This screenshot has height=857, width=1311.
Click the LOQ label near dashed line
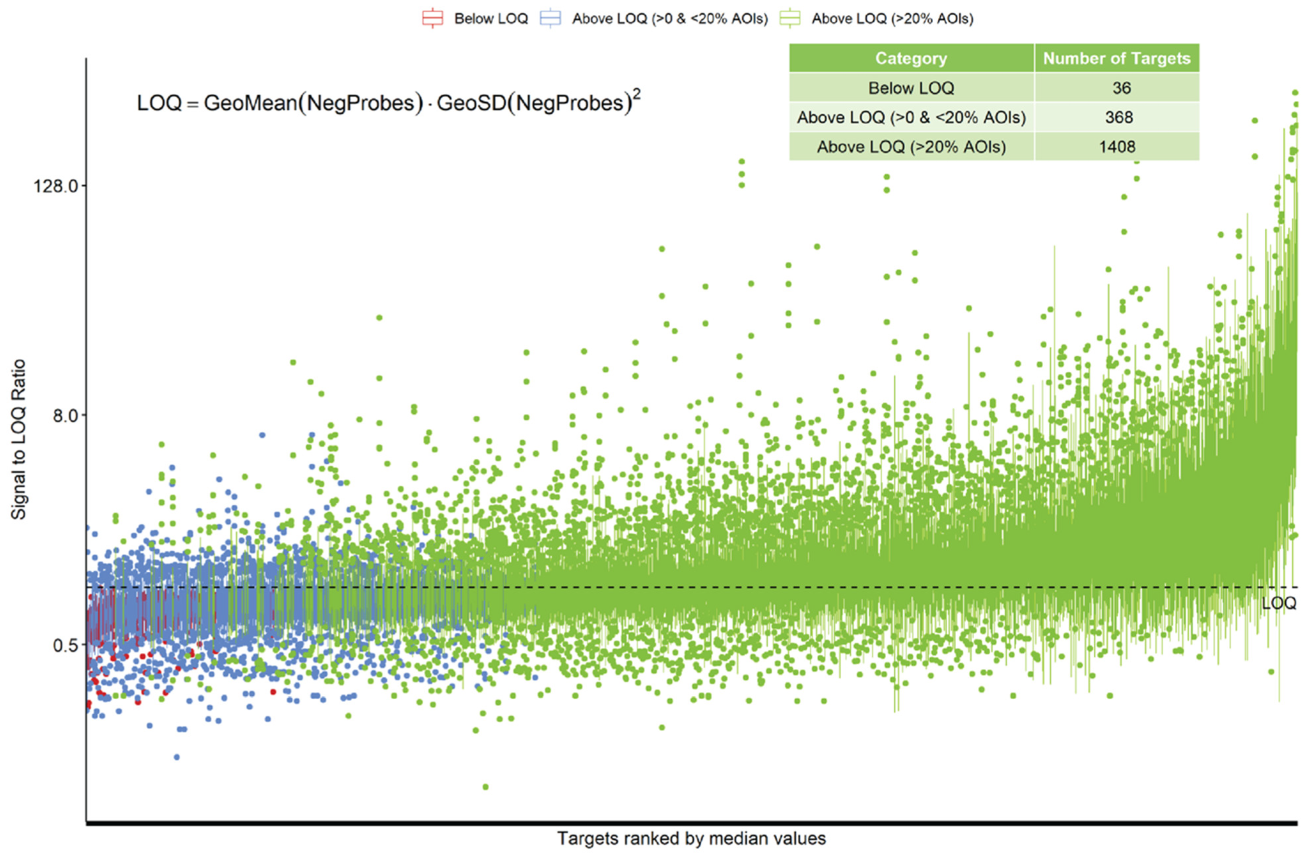point(1278,603)
